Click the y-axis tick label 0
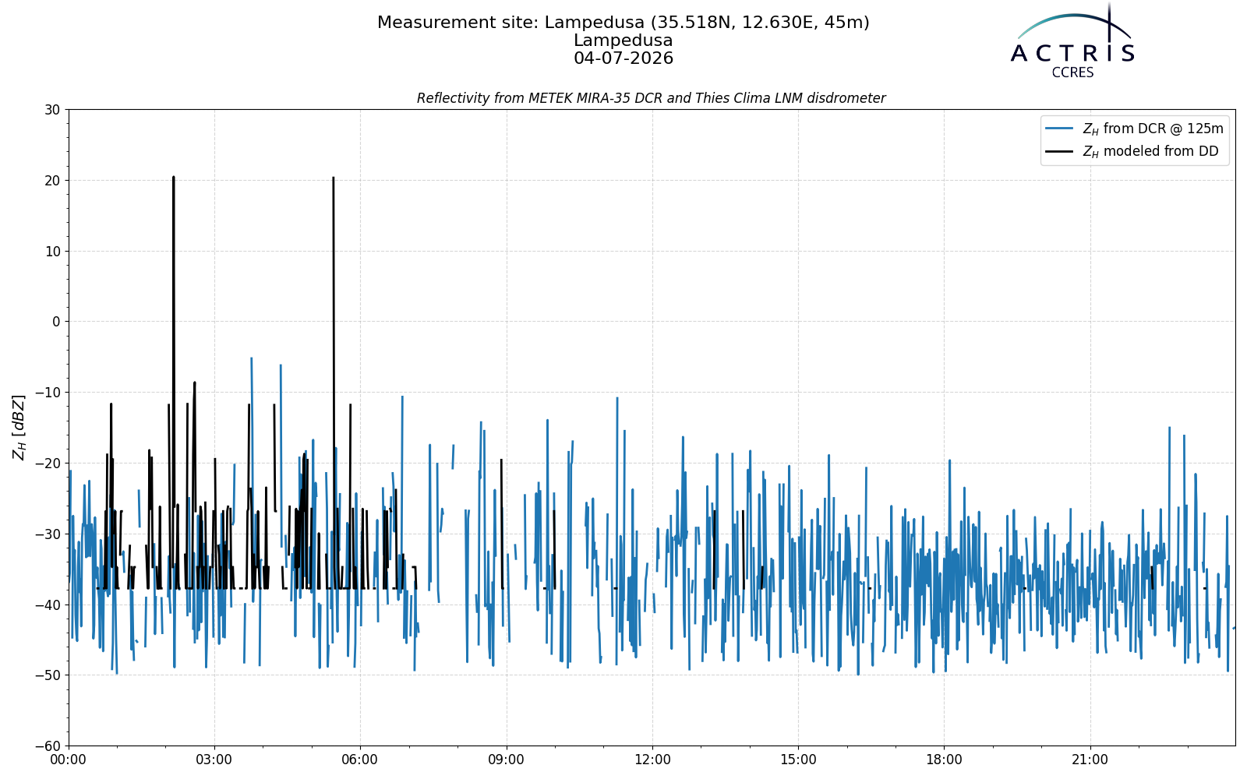The height and width of the screenshot is (779, 1247). [56, 322]
